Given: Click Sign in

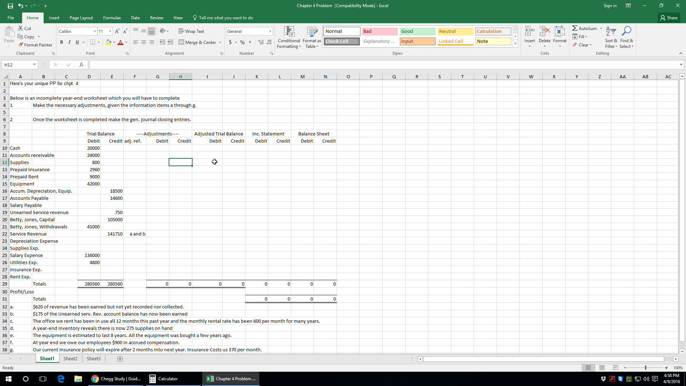Looking at the screenshot, I should [610, 6].
